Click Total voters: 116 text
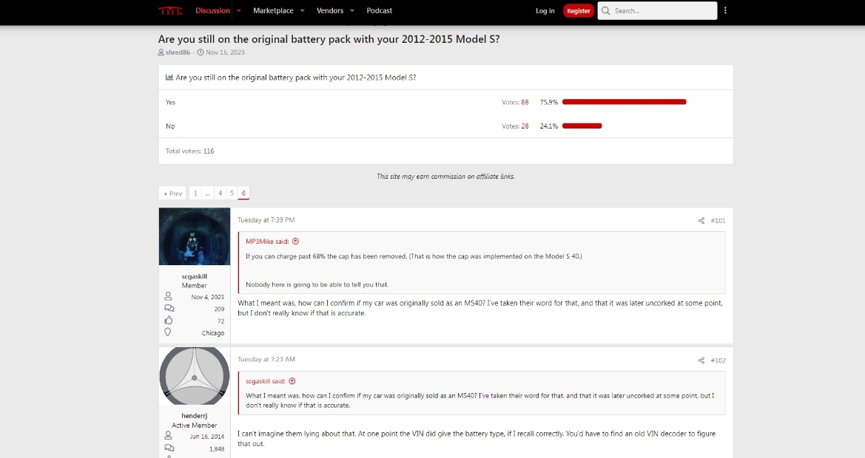Viewport: 865px width, 458px height. (x=189, y=151)
